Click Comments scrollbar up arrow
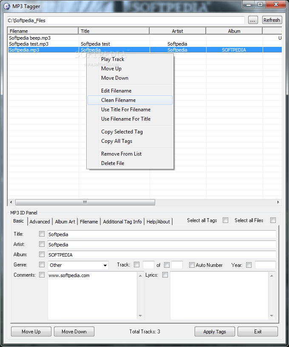The height and width of the screenshot is (347, 289). (x=141, y=275)
